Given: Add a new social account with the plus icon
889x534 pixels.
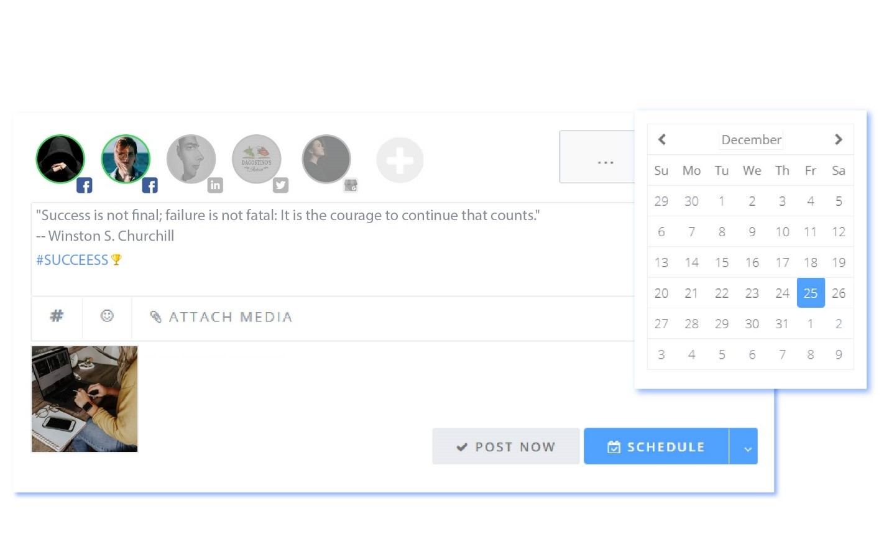Looking at the screenshot, I should [400, 160].
